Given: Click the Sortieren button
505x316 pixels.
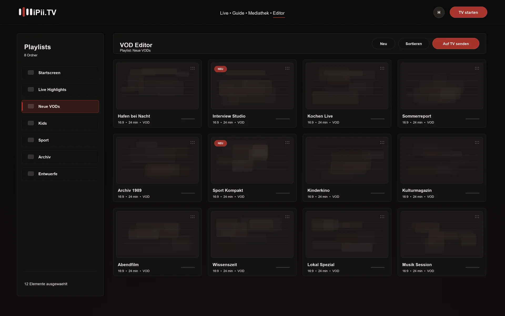Looking at the screenshot, I should click(x=413, y=44).
